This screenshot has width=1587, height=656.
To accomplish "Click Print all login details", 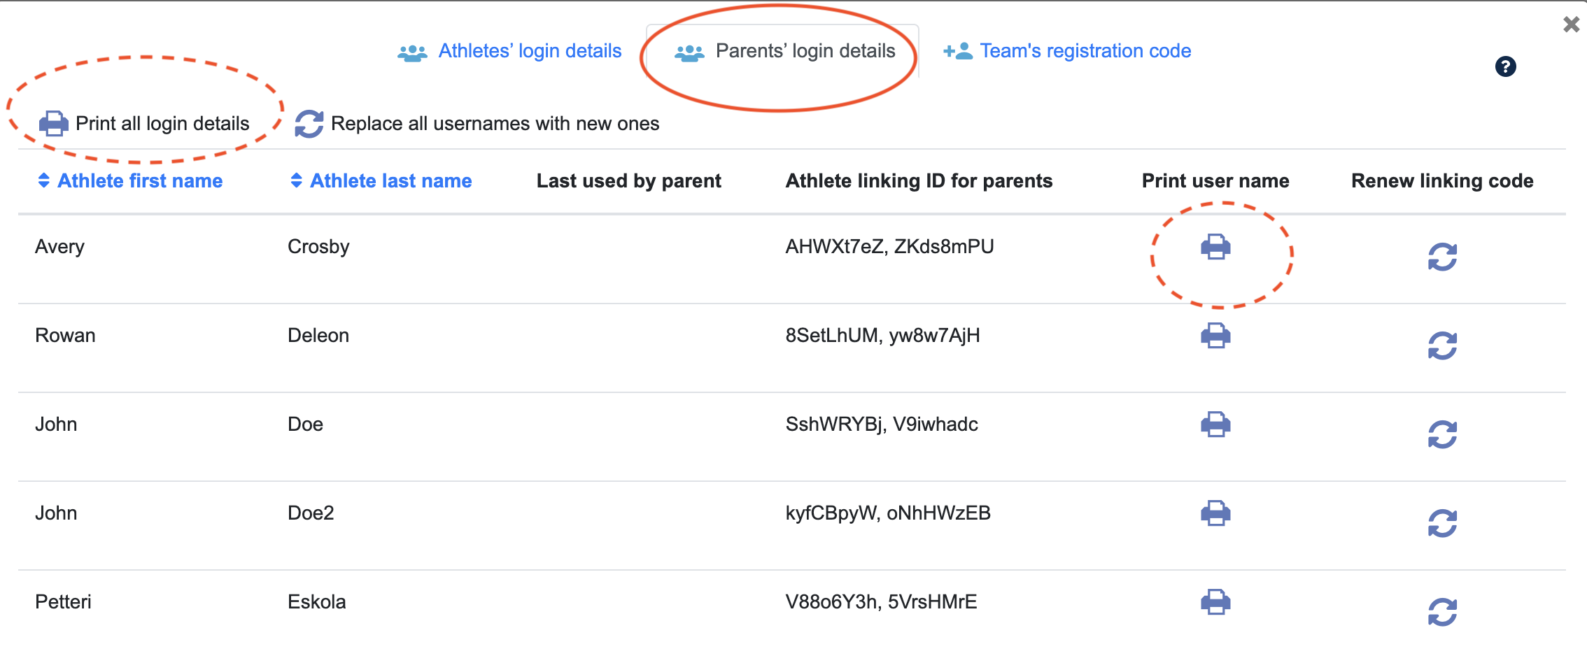I will click(162, 124).
